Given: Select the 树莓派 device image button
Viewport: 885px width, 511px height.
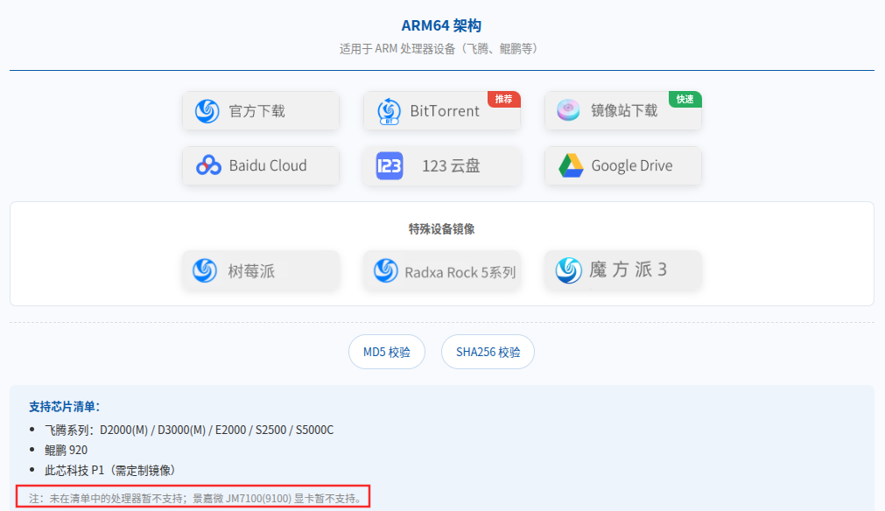Looking at the screenshot, I should coord(261,270).
